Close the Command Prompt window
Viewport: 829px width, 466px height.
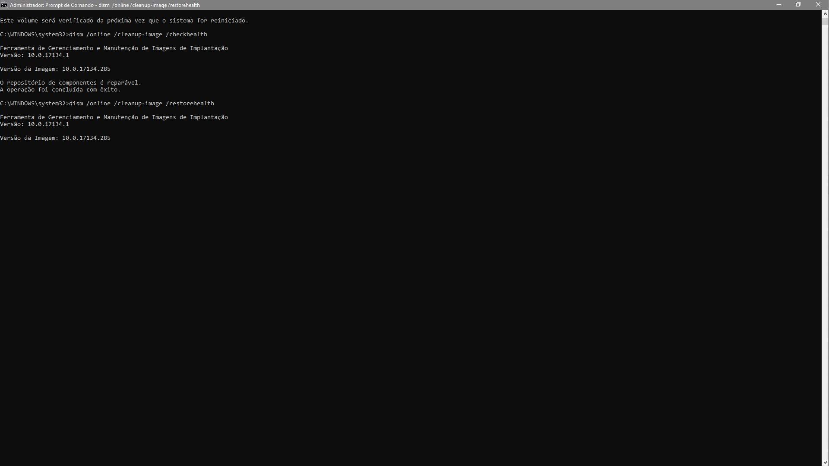pyautogui.click(x=818, y=5)
